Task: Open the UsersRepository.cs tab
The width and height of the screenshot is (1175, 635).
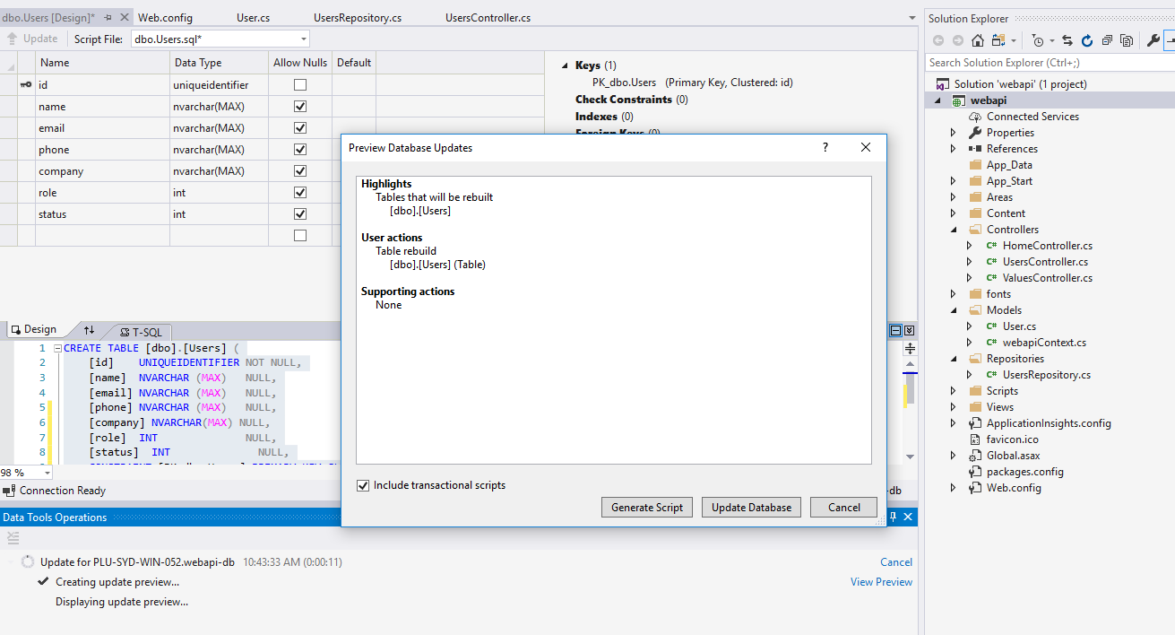Action: pyautogui.click(x=358, y=17)
